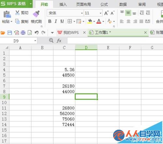The width and height of the screenshot is (163, 144).
Task: Open the draw border grid icon
Action: pos(79,21)
